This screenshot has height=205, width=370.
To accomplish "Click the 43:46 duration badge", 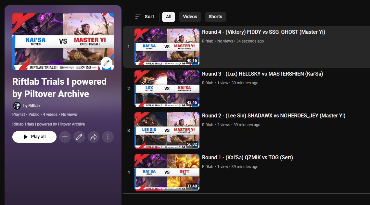I will point(192,102).
